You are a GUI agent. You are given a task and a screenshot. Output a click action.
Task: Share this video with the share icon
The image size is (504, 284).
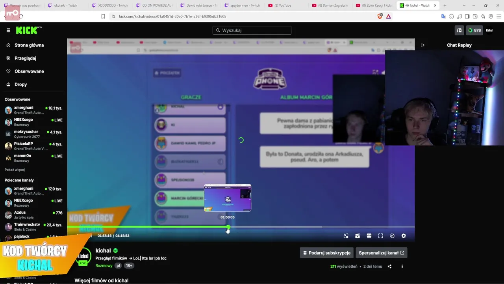tap(389, 267)
